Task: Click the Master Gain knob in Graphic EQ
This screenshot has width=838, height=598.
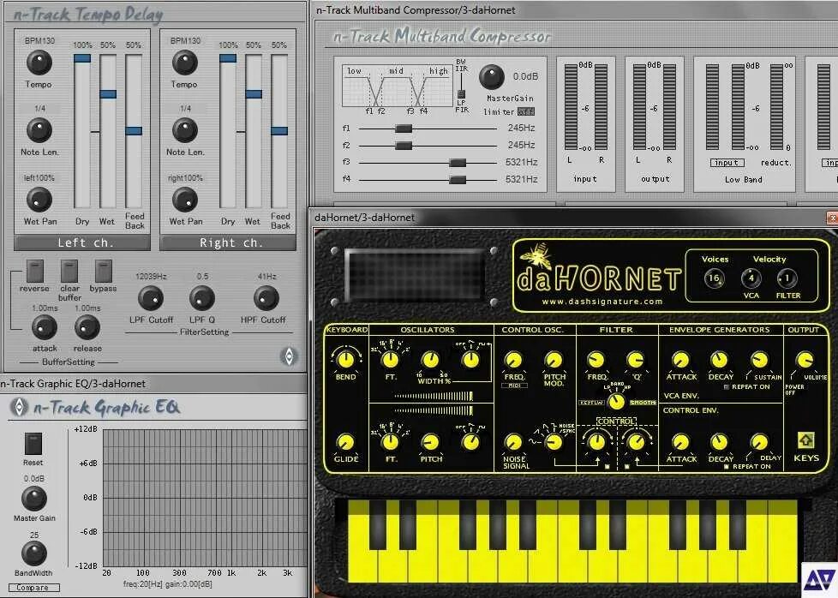Action: coord(33,499)
